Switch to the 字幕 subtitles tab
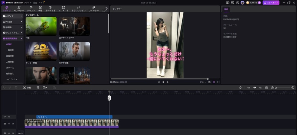 coord(40,9)
